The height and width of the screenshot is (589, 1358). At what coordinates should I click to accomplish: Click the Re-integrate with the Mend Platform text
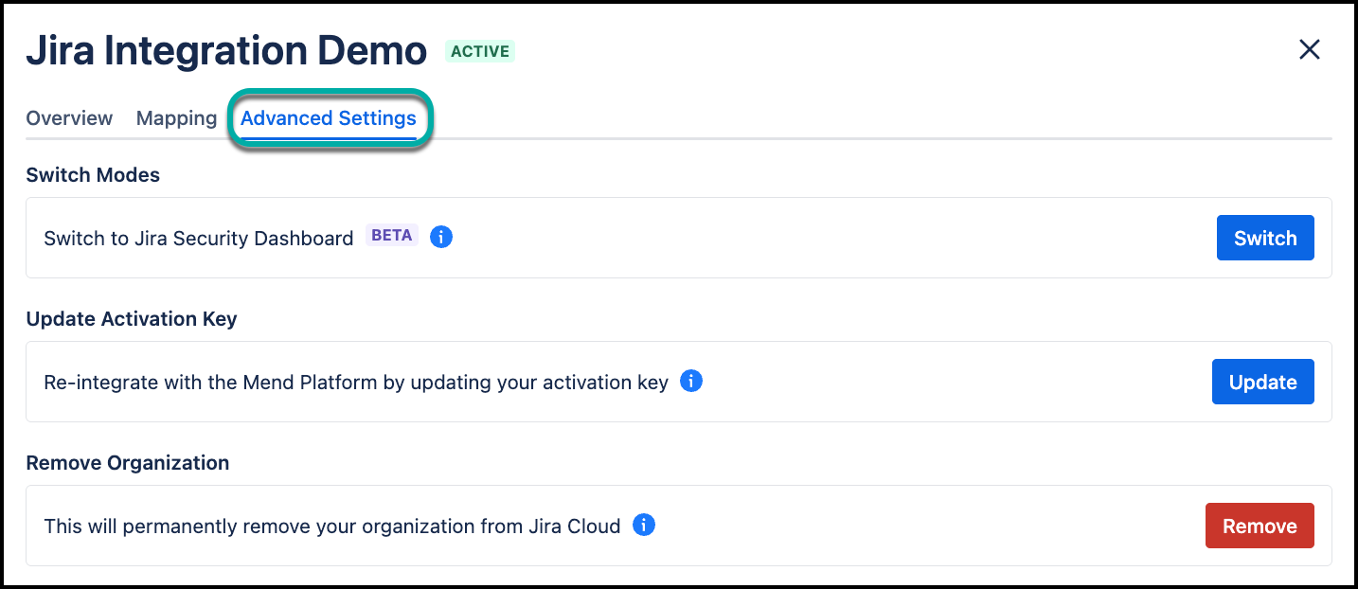click(356, 383)
